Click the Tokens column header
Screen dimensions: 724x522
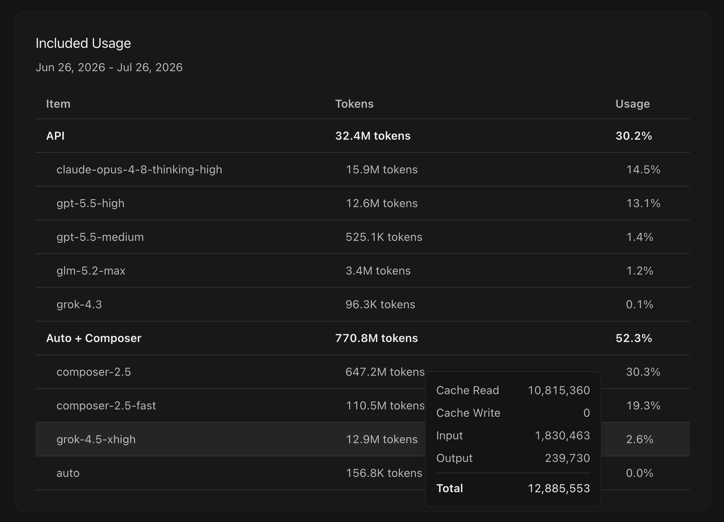pyautogui.click(x=354, y=104)
